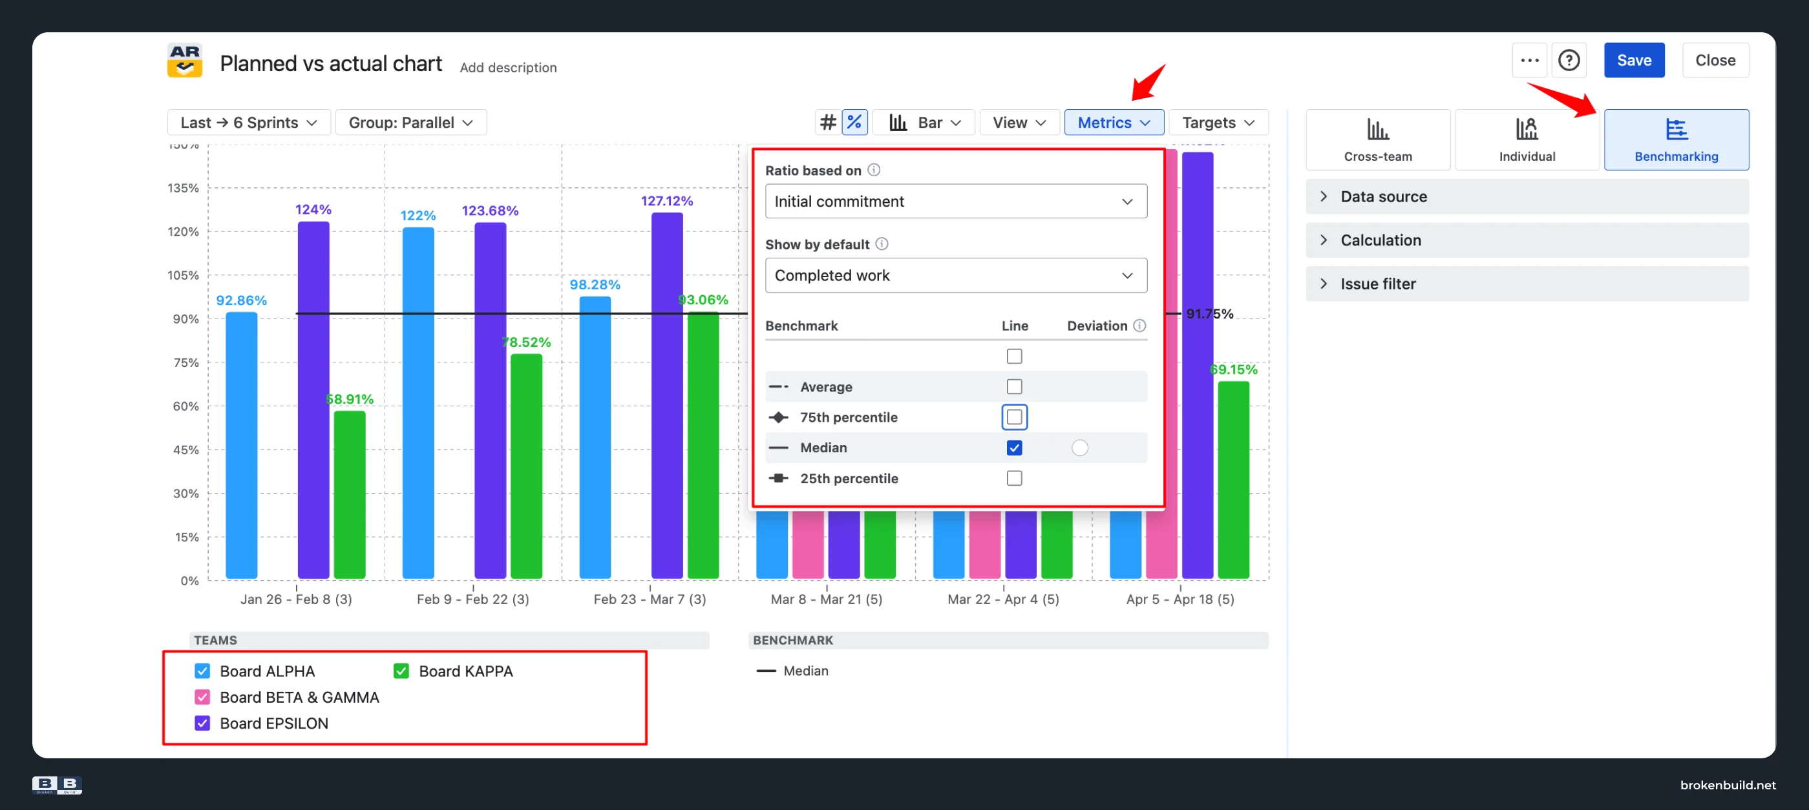Click the 75th percentile diamond marker icon
This screenshot has width=1809, height=810.
[778, 417]
